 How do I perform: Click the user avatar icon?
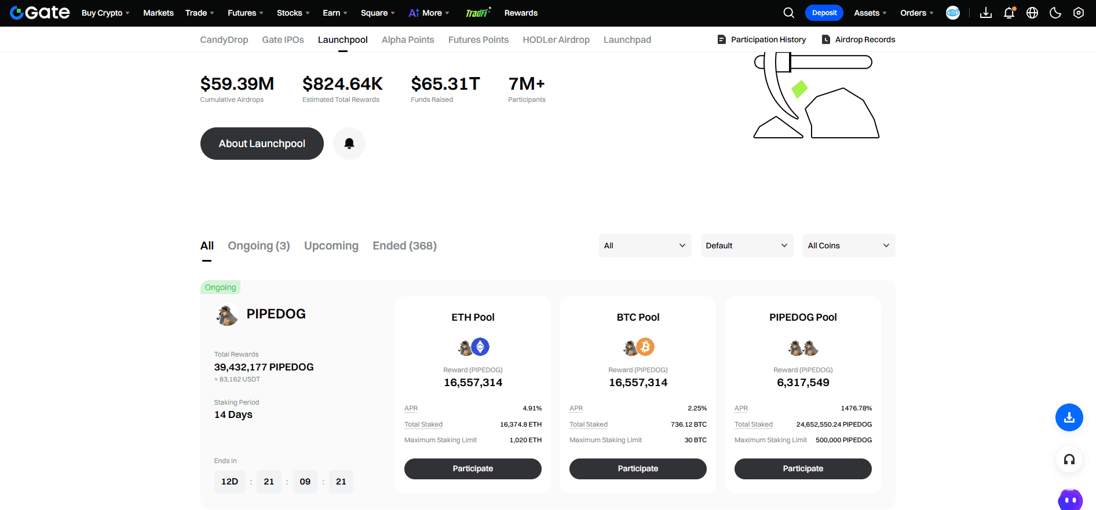pyautogui.click(x=953, y=13)
